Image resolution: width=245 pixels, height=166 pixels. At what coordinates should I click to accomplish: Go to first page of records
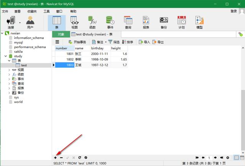click(197, 158)
